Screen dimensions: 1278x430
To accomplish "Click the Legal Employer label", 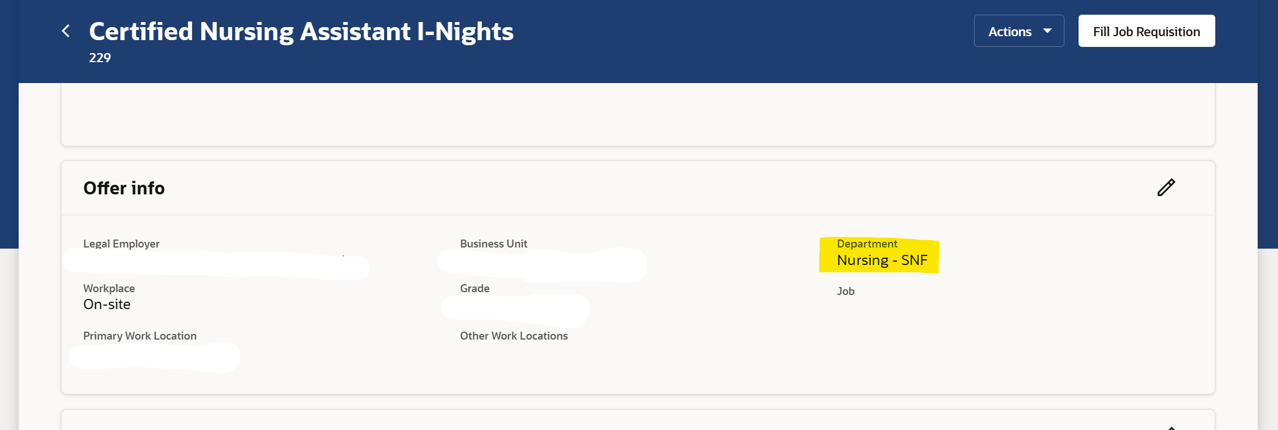I will pos(121,244).
